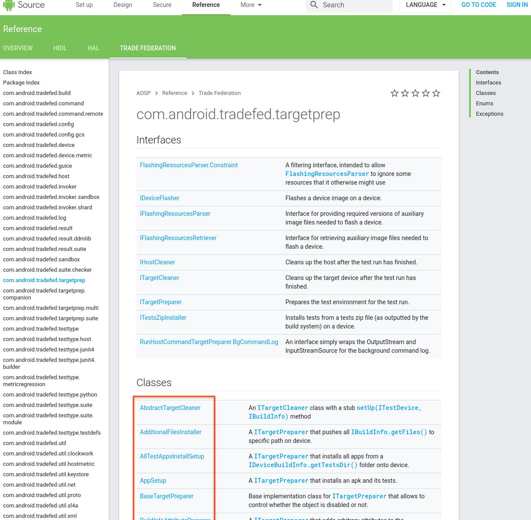This screenshot has width=531, height=520.
Task: Rate the page four stars
Action: pyautogui.click(x=426, y=93)
